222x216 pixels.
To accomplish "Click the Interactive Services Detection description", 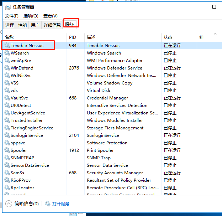I will tap(117, 106).
